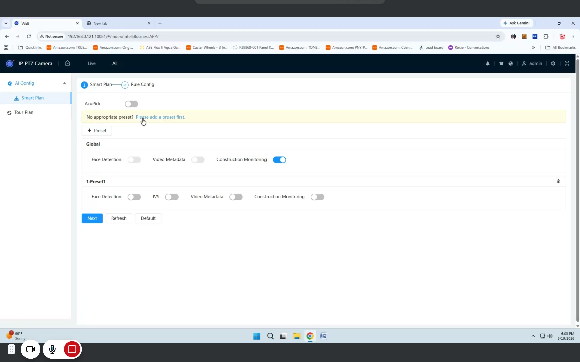Stop recording with the red square button
Image resolution: width=580 pixels, height=362 pixels.
tap(72, 349)
